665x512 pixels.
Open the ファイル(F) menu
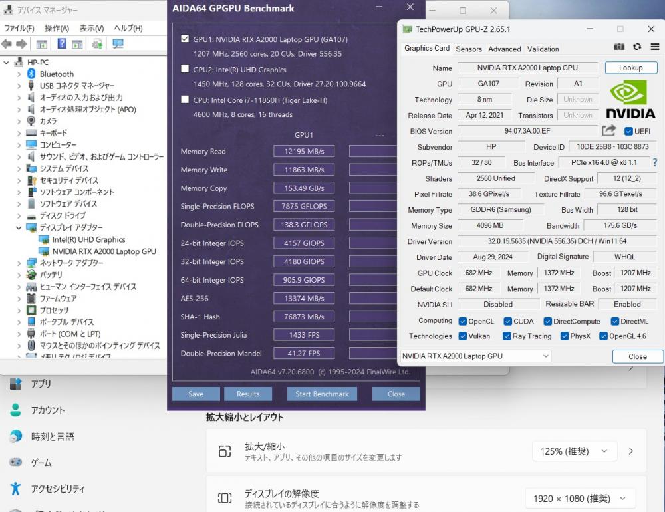19,29
